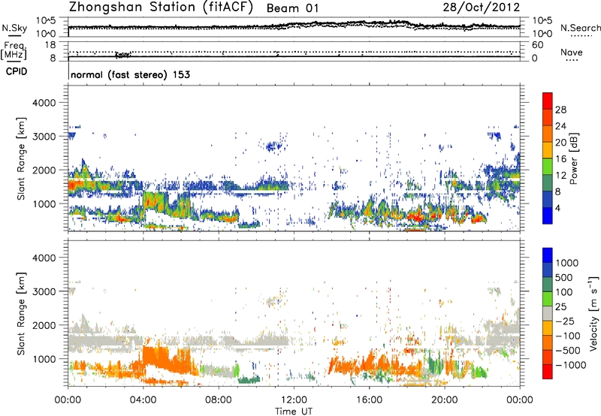Screen dimensions: 601x416
Task: Click the "N.Search" legend label
Action: [581, 28]
